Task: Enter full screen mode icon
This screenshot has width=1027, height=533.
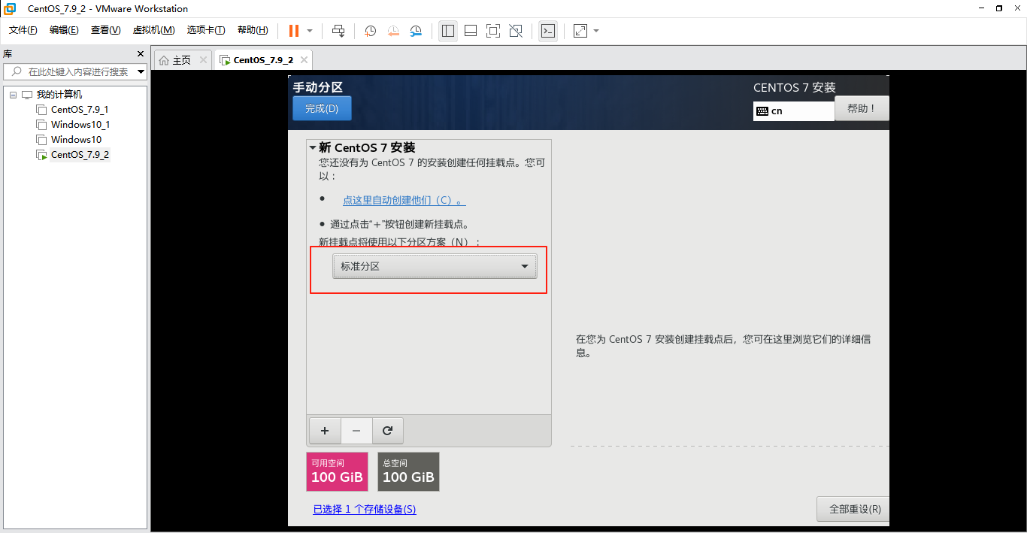Action: 493,31
